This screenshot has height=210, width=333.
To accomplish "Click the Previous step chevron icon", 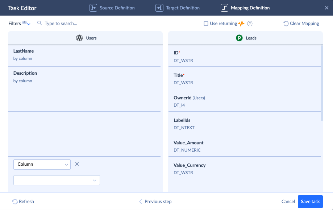I will tap(141, 202).
